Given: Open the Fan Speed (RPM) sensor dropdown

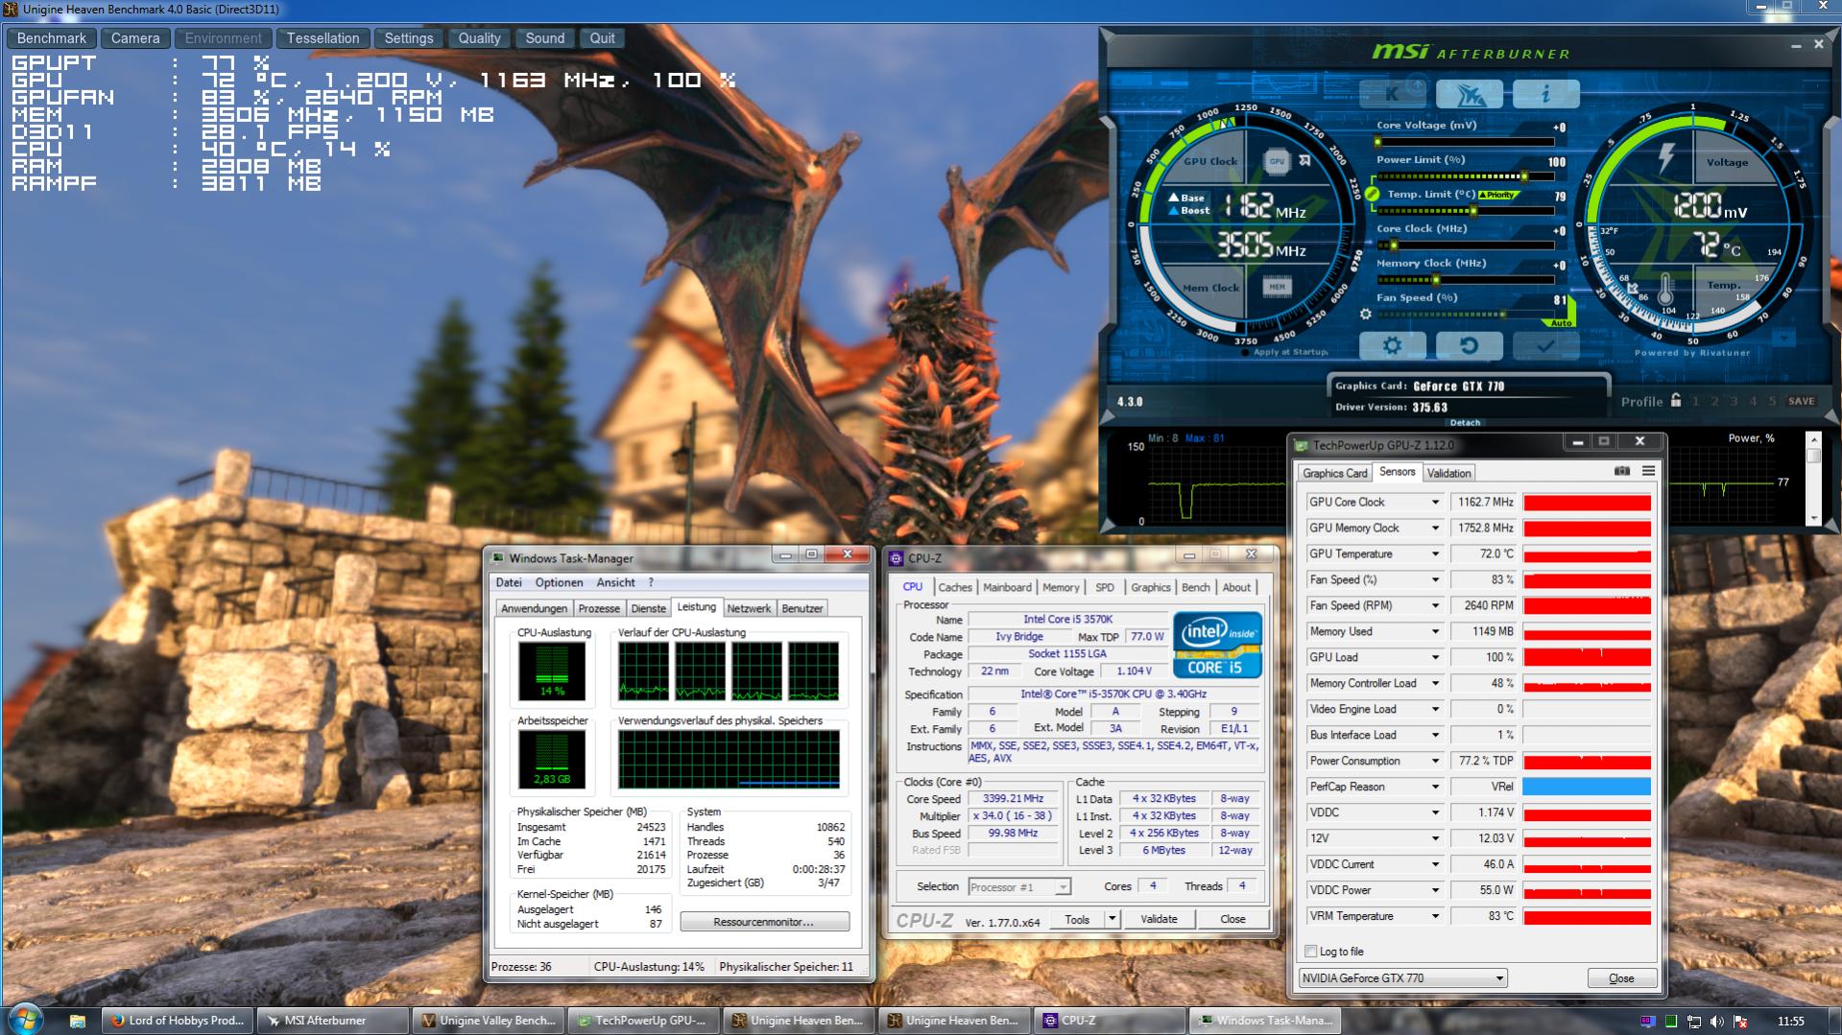Looking at the screenshot, I should coord(1436,606).
